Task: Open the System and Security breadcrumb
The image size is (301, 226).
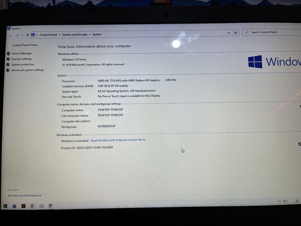Action: pos(75,35)
